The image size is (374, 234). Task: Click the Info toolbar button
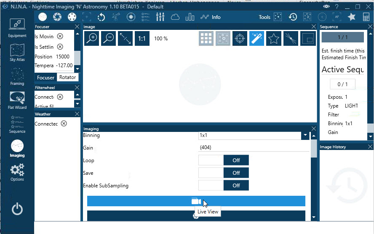click(211, 17)
